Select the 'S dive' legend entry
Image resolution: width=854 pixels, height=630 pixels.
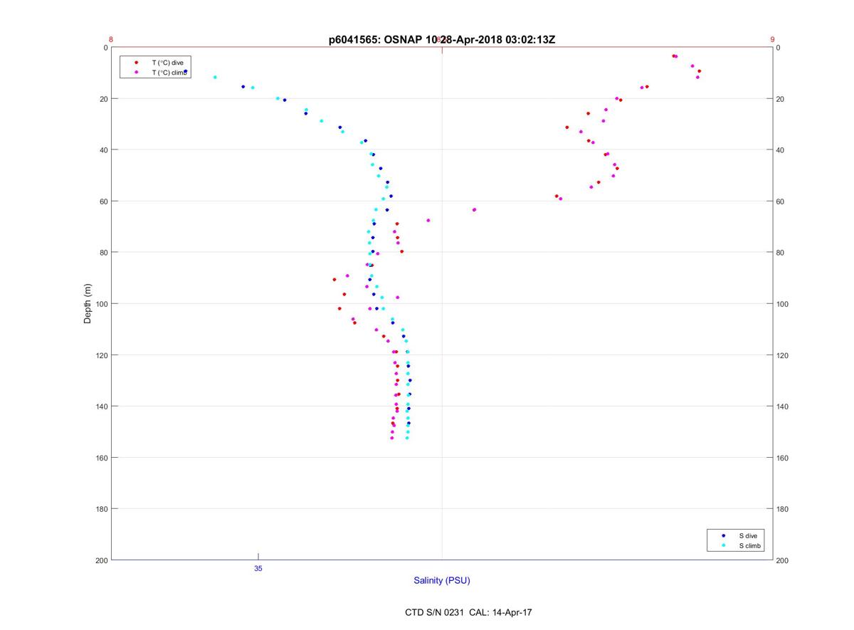[748, 535]
